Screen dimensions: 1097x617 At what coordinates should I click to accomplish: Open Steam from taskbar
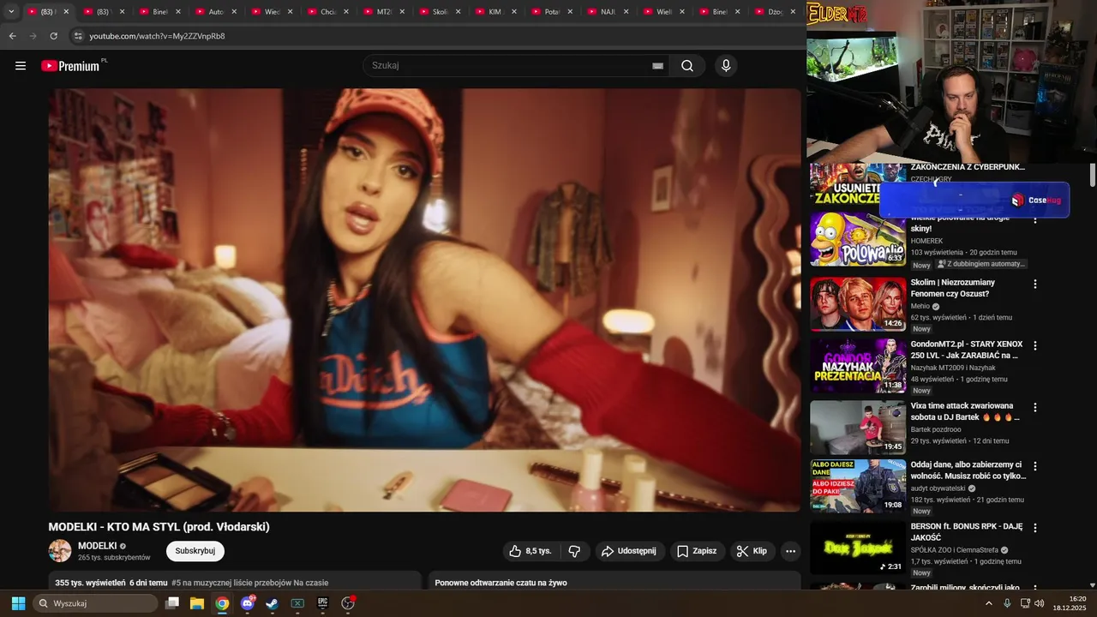tap(272, 603)
